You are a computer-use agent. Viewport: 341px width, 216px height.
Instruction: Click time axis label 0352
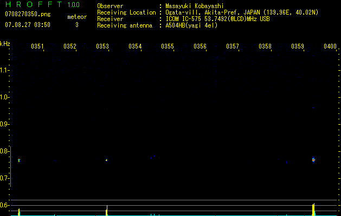[x=70, y=46]
